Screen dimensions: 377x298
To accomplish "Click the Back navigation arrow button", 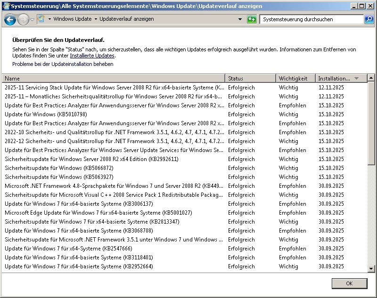I will [x=10, y=20].
